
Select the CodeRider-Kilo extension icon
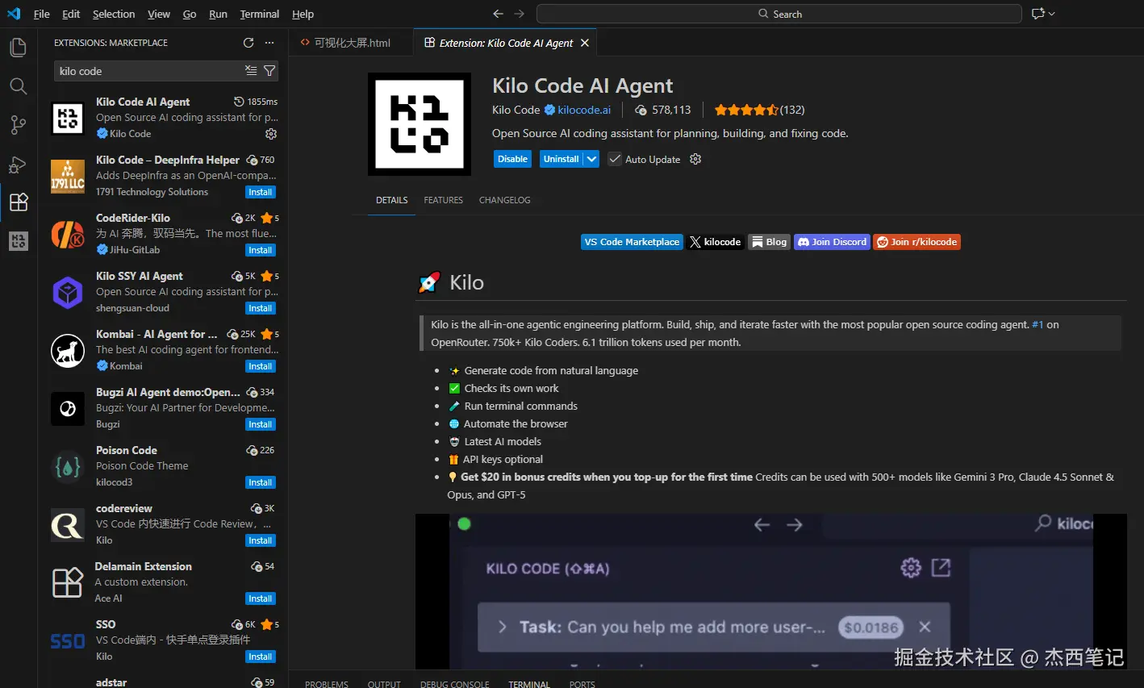point(68,235)
